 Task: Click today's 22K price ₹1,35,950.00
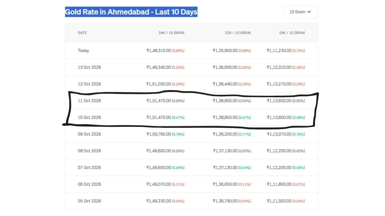click(225, 50)
